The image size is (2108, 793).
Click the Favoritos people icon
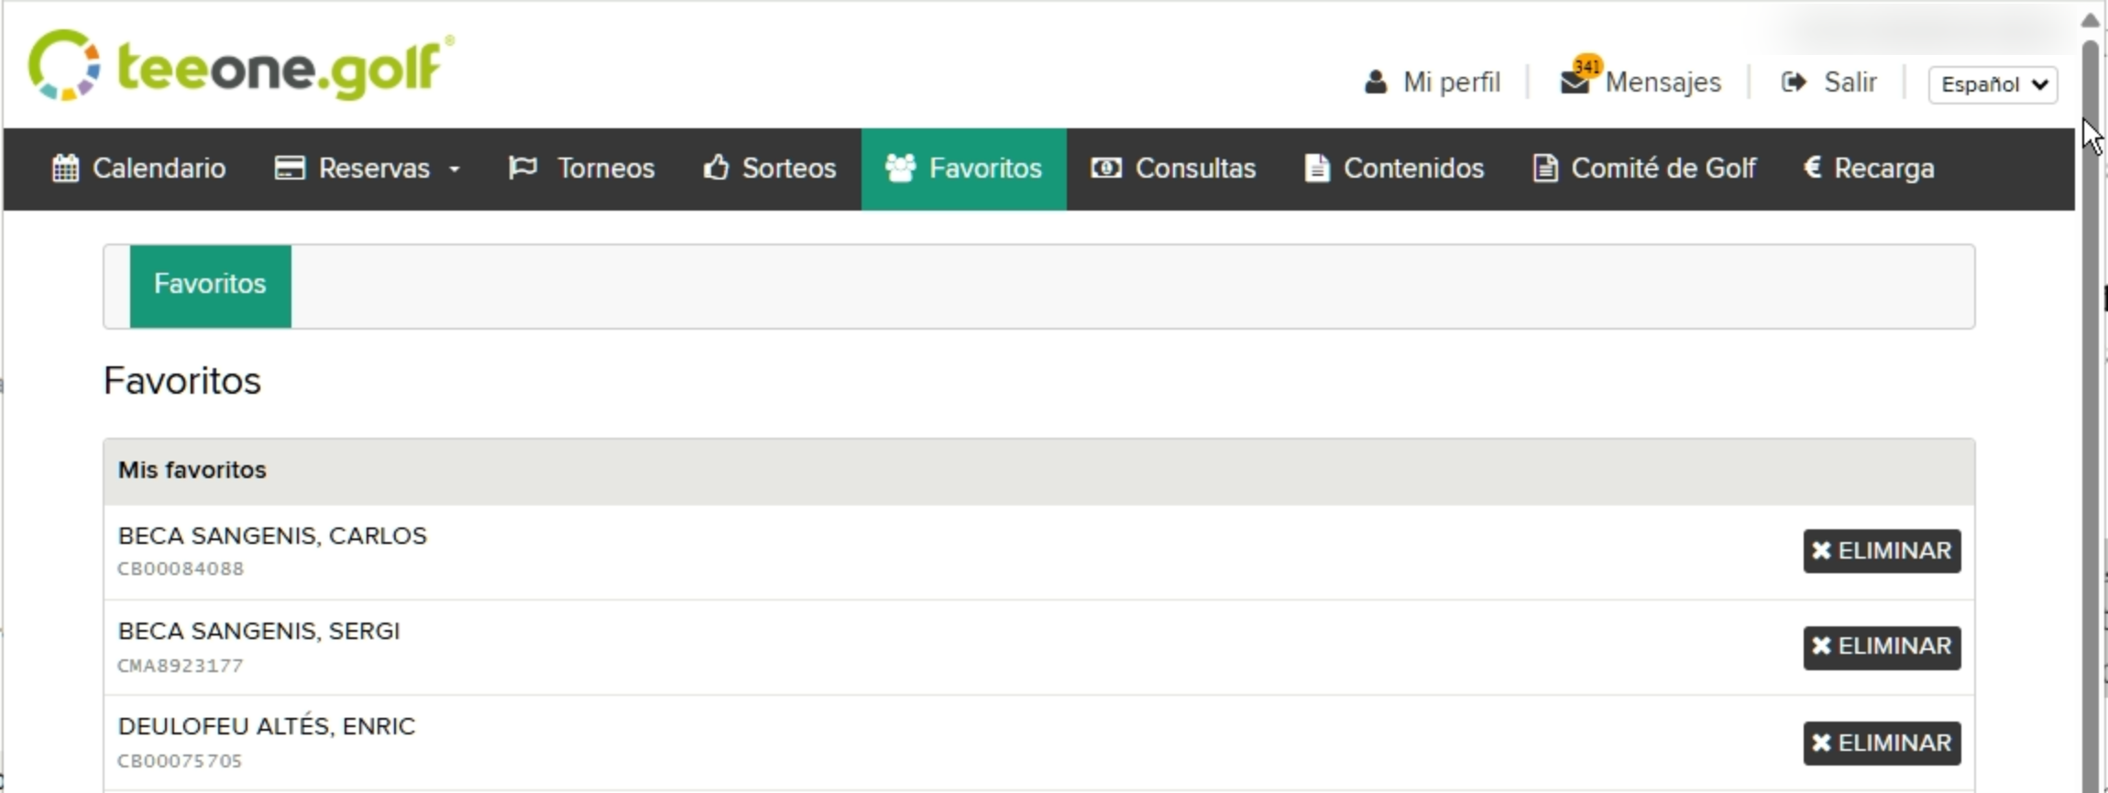pyautogui.click(x=900, y=168)
